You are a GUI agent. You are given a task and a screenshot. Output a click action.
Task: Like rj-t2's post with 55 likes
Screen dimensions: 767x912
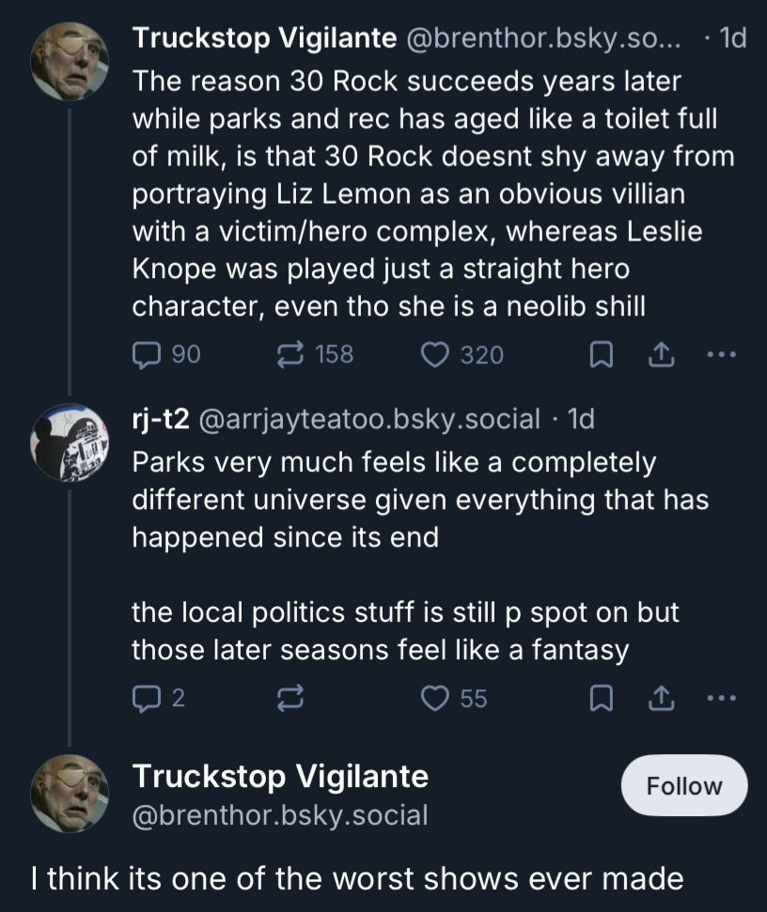pyautogui.click(x=433, y=698)
